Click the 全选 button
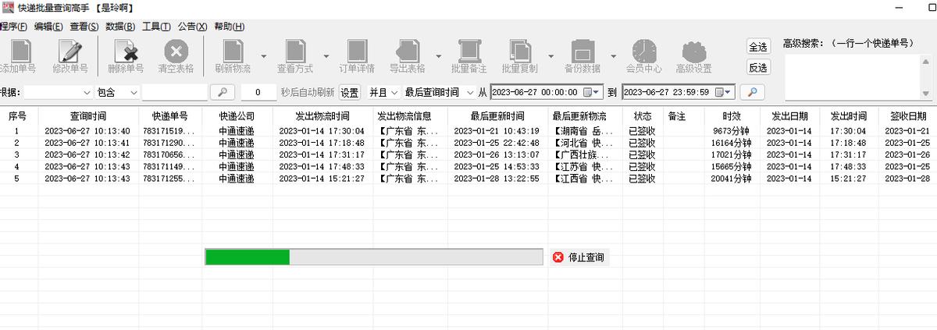937x330 pixels. (758, 47)
